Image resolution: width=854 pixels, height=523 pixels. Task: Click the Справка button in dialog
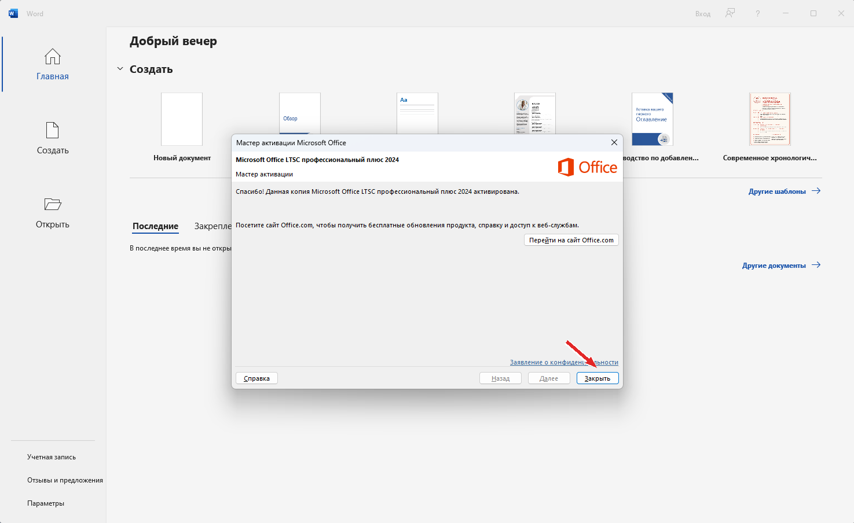point(256,378)
